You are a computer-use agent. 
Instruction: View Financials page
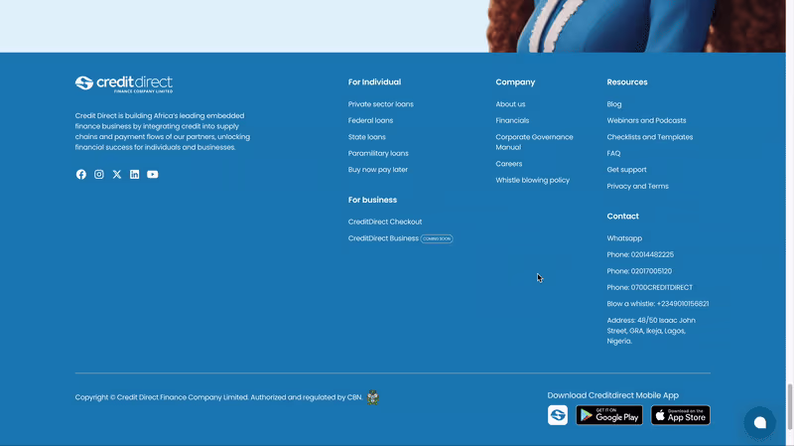[x=512, y=120]
